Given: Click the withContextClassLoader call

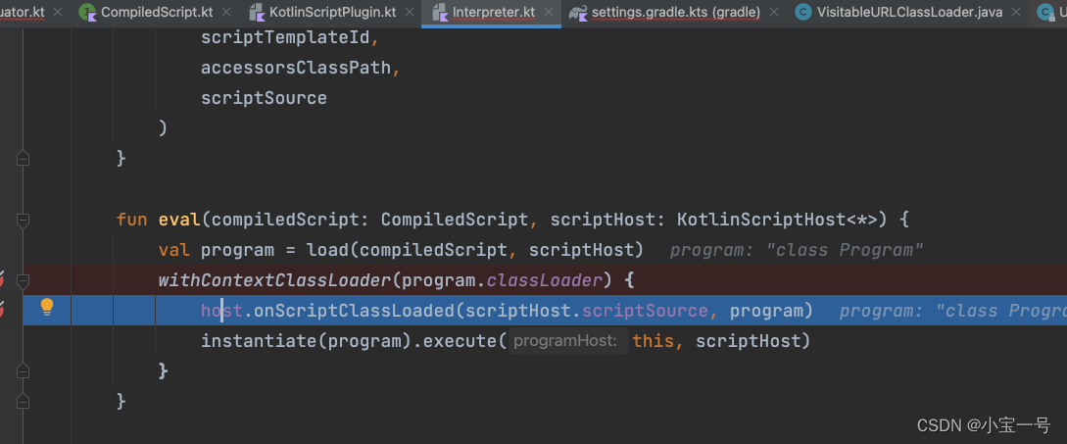Looking at the screenshot, I should click(x=275, y=280).
